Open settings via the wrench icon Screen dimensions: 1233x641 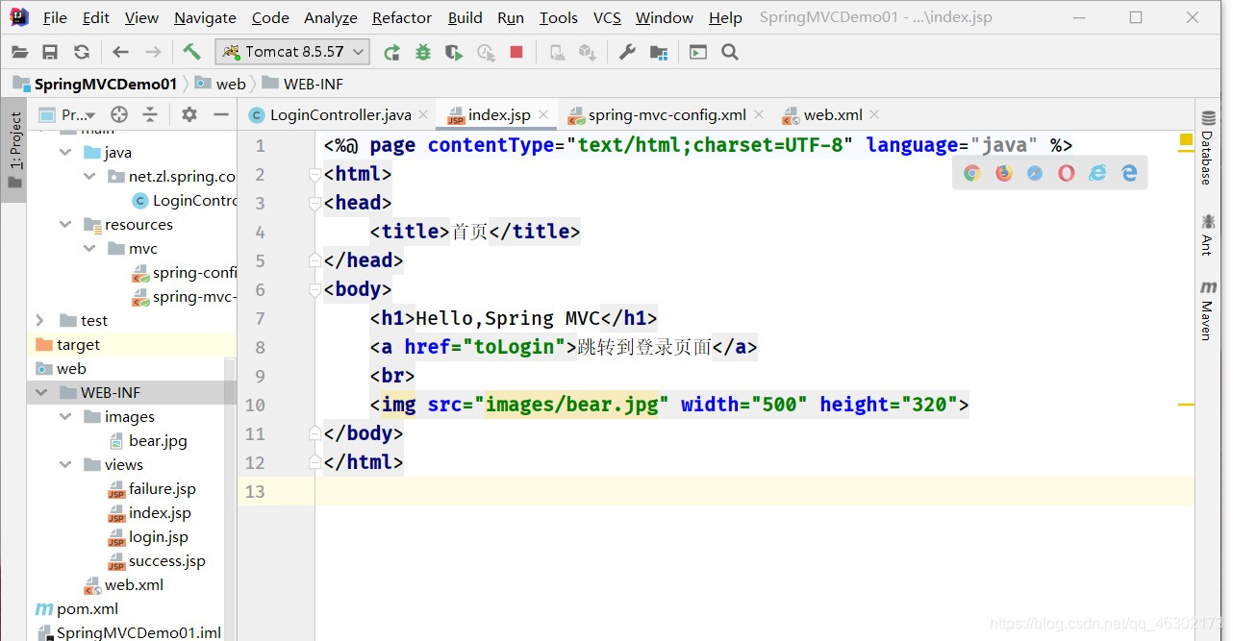[x=627, y=52]
